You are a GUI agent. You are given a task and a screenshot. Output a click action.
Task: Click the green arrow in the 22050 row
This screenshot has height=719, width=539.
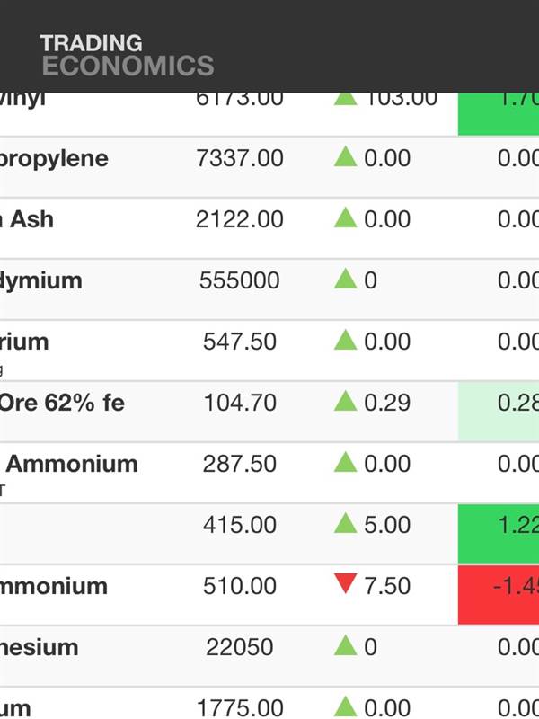[x=346, y=646]
